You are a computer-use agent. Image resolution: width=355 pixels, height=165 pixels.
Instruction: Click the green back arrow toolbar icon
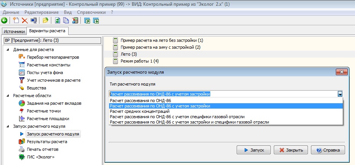pyautogui.click(x=4, y=21)
